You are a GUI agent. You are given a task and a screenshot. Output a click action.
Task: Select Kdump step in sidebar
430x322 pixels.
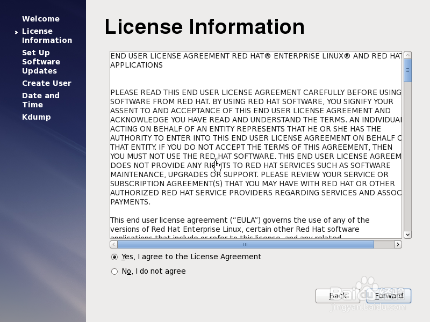[37, 117]
